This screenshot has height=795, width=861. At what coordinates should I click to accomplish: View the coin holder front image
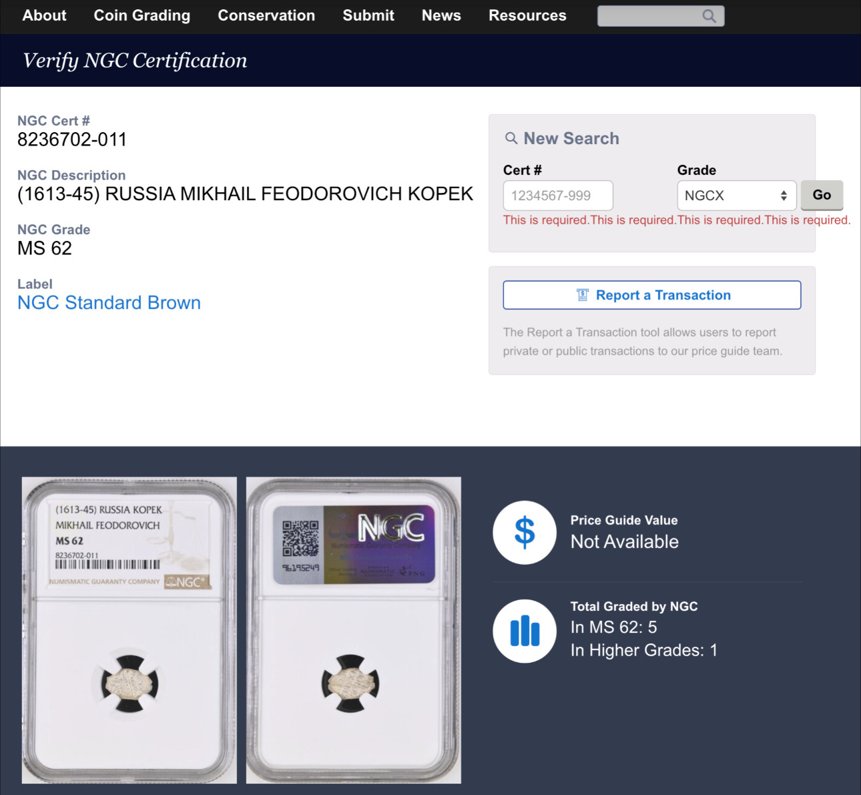click(x=129, y=630)
